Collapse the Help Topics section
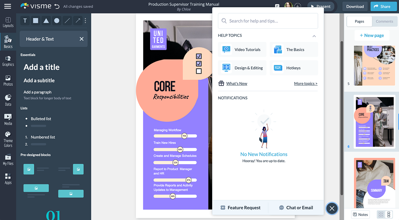 [314, 36]
